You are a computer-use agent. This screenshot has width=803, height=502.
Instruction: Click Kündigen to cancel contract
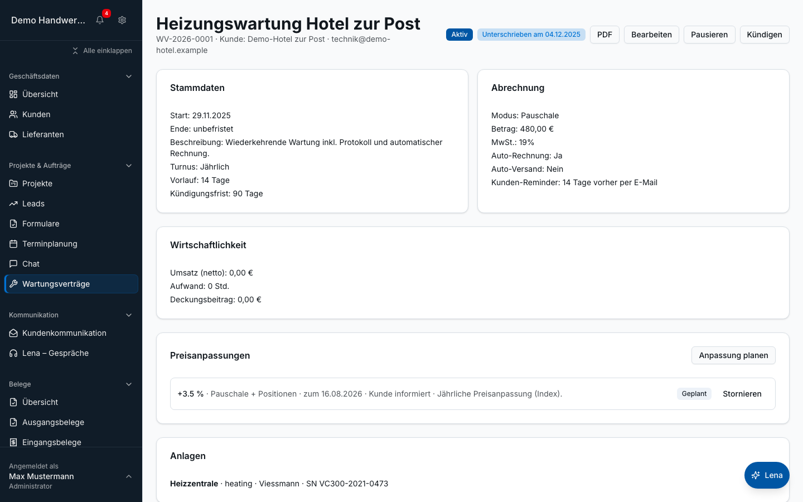(x=765, y=35)
